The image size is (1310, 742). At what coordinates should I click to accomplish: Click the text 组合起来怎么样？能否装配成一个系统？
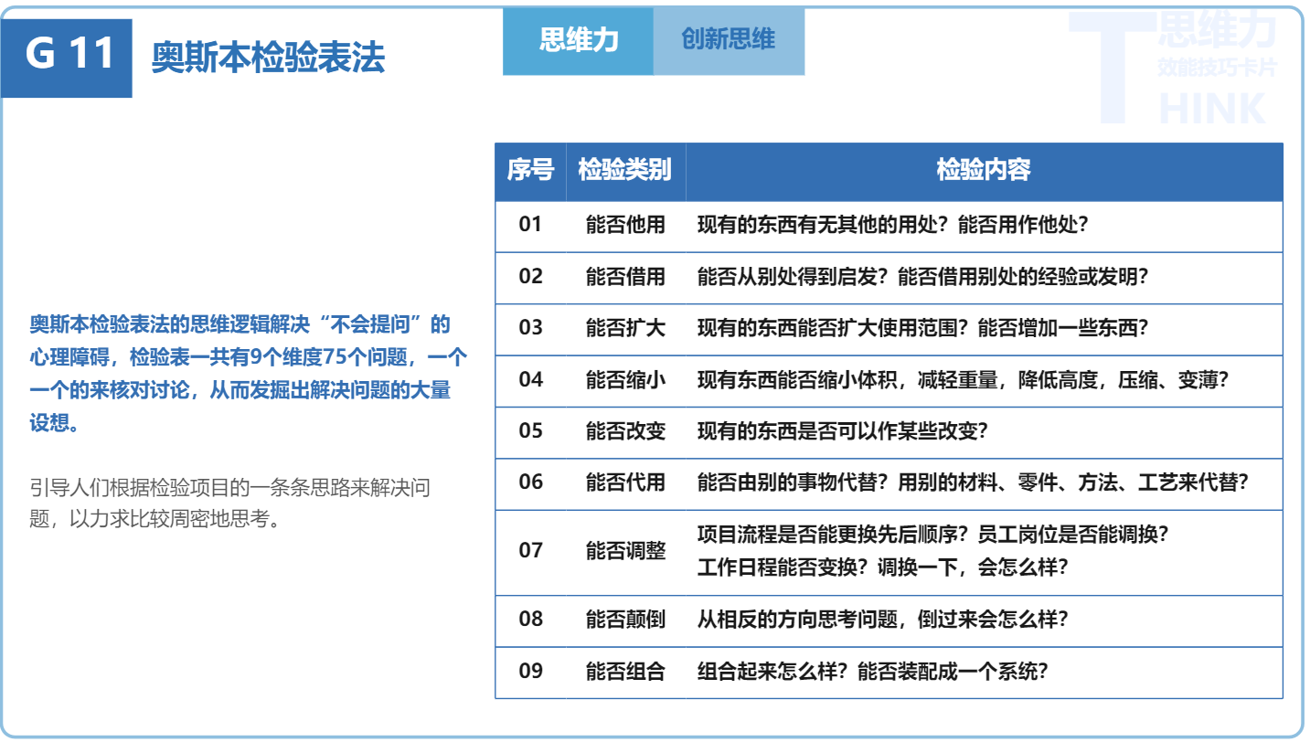tap(873, 672)
